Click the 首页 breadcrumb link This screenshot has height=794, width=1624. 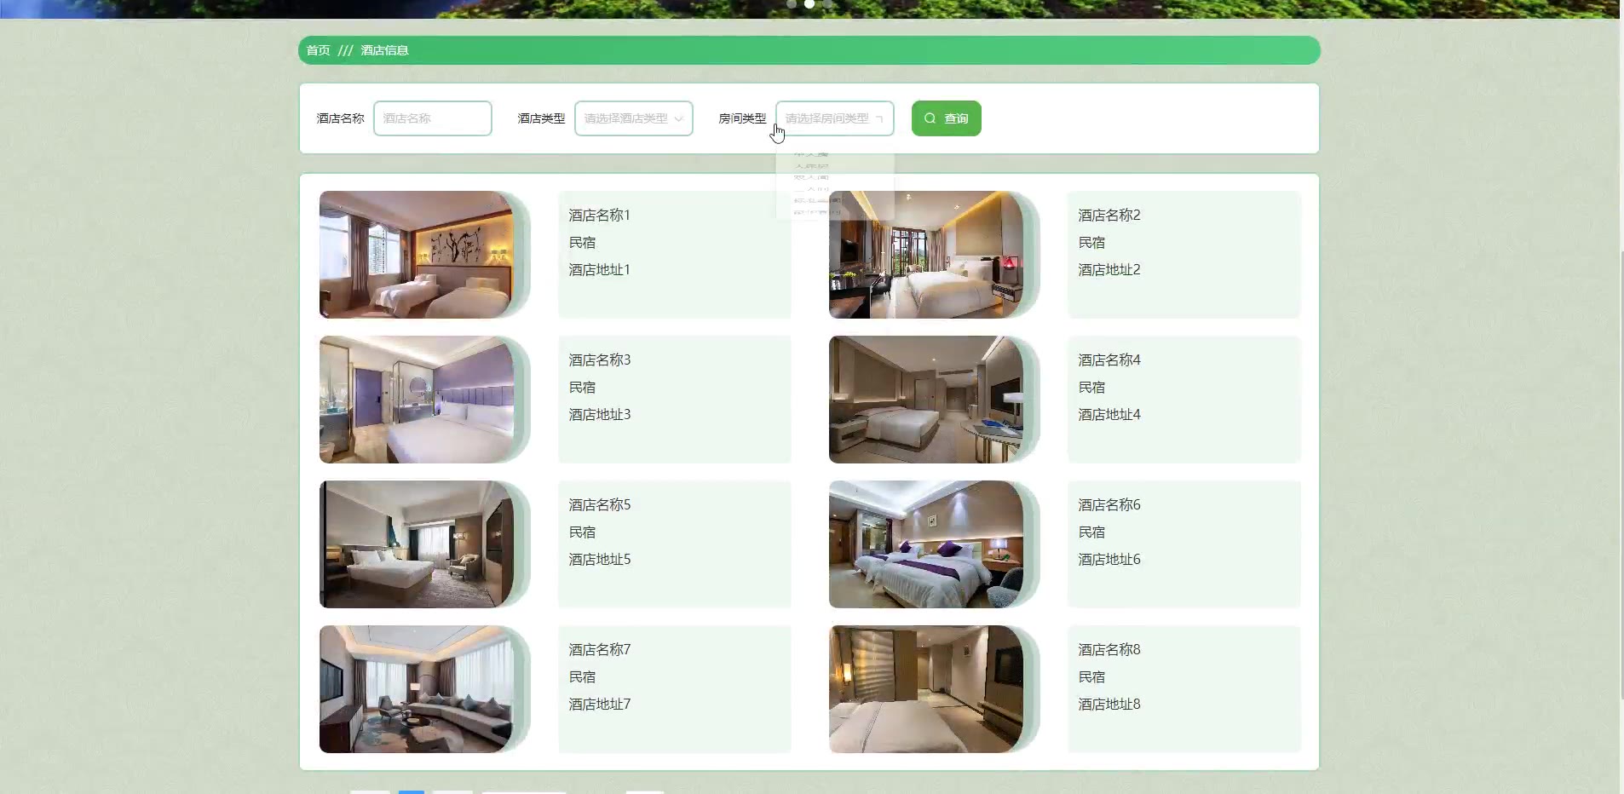click(x=318, y=50)
